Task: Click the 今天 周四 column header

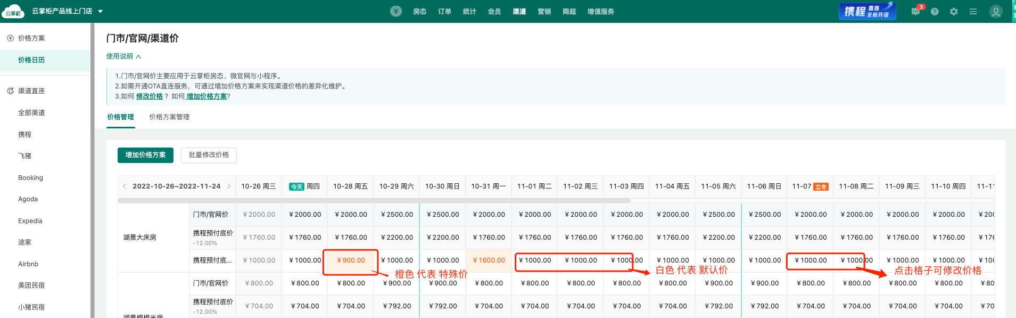Action: click(304, 186)
